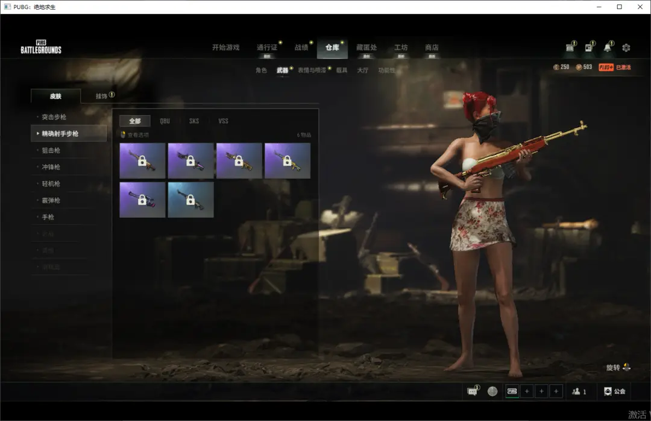Show 全部 weapon skins filter
The width and height of the screenshot is (651, 421).
tap(135, 121)
